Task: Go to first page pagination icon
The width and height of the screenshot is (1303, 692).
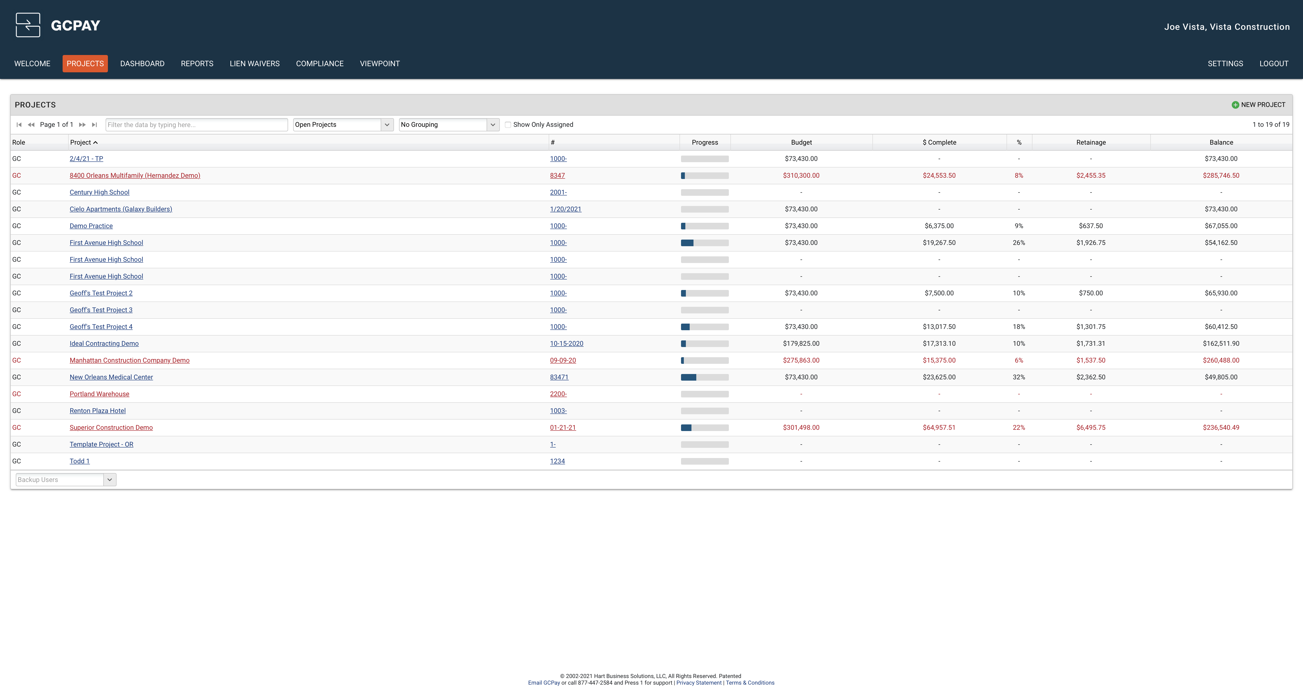Action: coord(19,124)
